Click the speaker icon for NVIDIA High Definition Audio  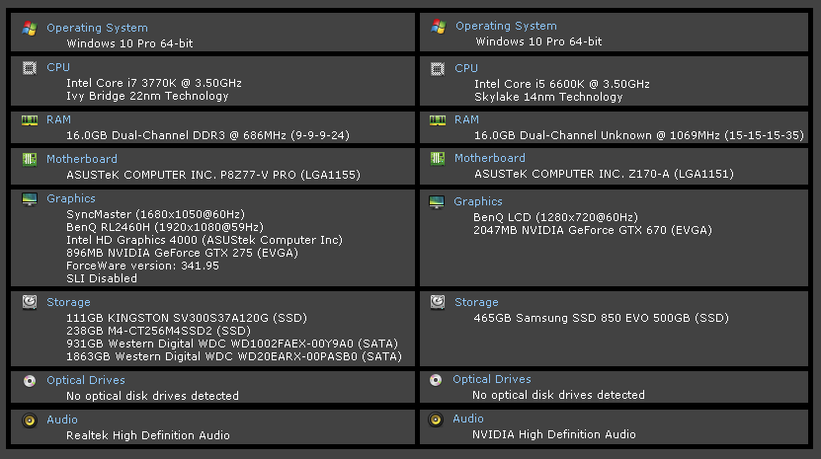(436, 420)
